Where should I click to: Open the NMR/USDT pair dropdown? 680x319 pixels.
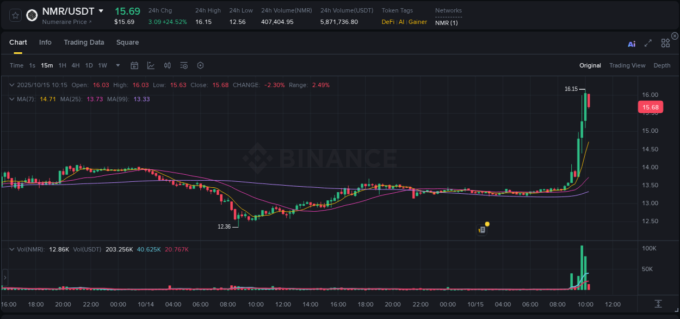(x=101, y=11)
